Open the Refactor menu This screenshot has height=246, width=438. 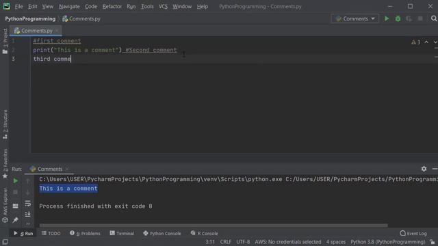112,6
